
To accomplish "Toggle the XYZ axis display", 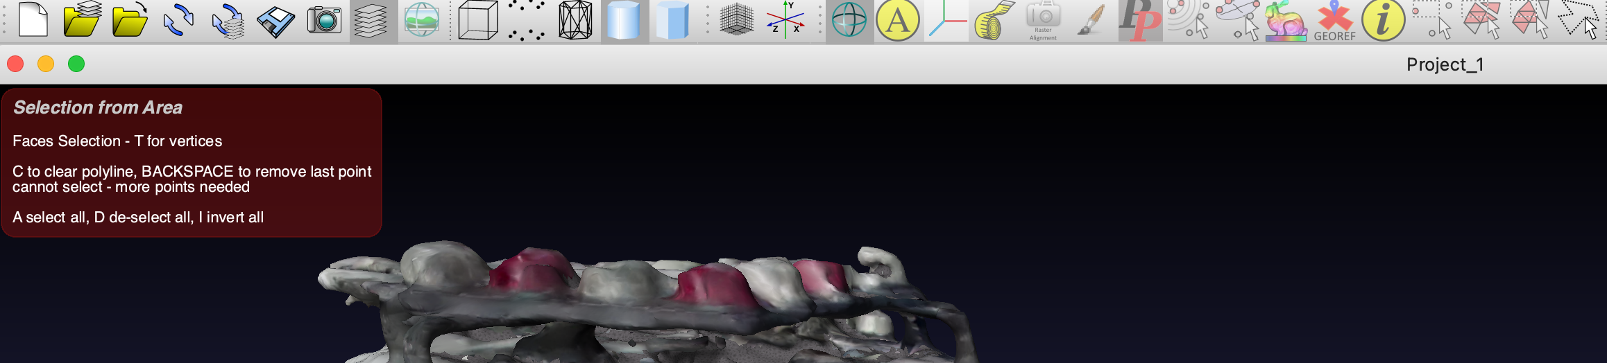I will coord(785,19).
